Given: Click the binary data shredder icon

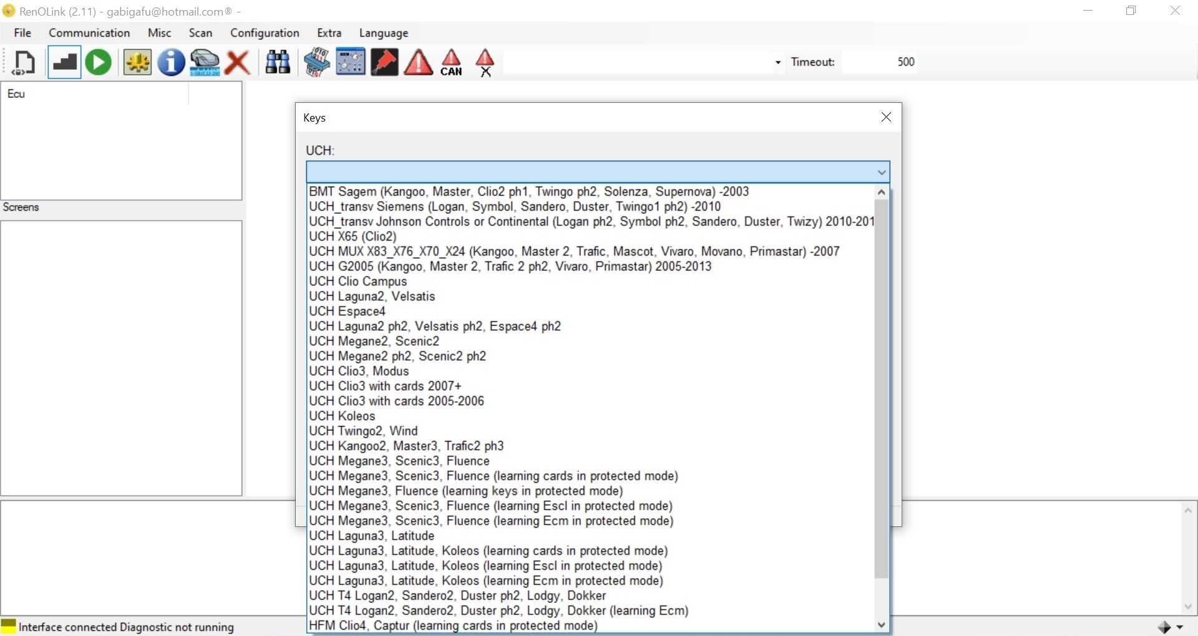Looking at the screenshot, I should point(317,62).
